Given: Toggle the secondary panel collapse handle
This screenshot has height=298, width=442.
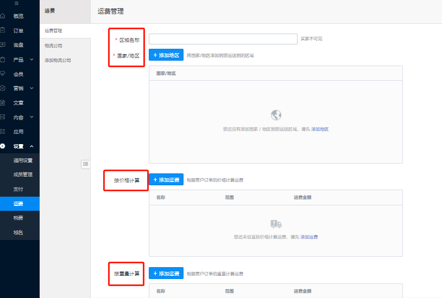Looking at the screenshot, I should 85,164.
